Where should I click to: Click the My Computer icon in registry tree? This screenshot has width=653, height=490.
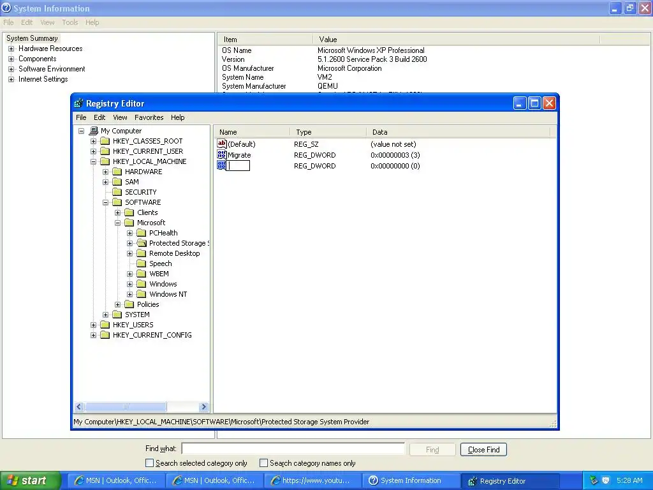point(94,131)
